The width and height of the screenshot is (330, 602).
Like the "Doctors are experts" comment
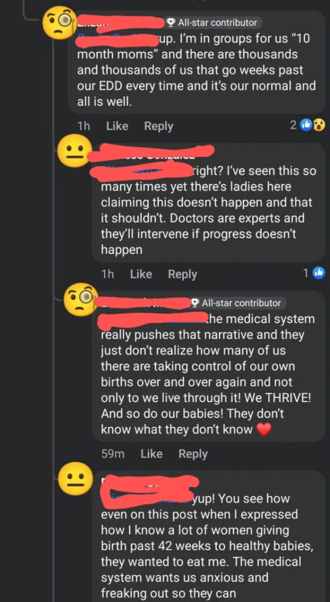(141, 274)
